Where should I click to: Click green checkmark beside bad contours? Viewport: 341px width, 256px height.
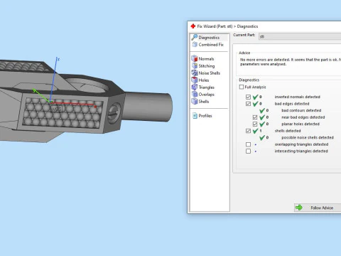262,110
